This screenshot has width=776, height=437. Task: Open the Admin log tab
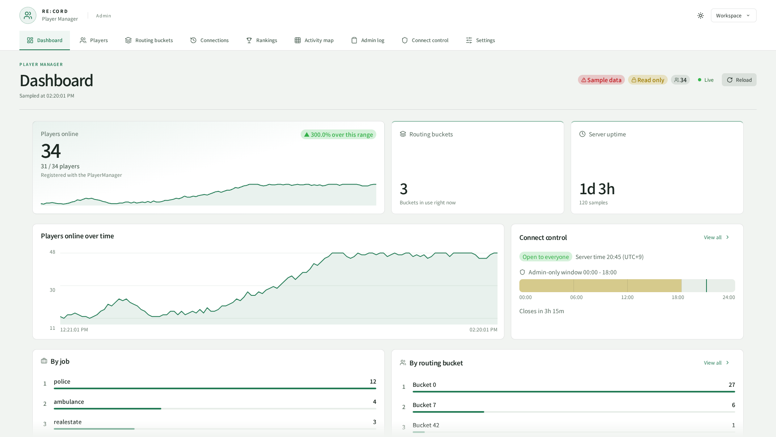(x=368, y=40)
